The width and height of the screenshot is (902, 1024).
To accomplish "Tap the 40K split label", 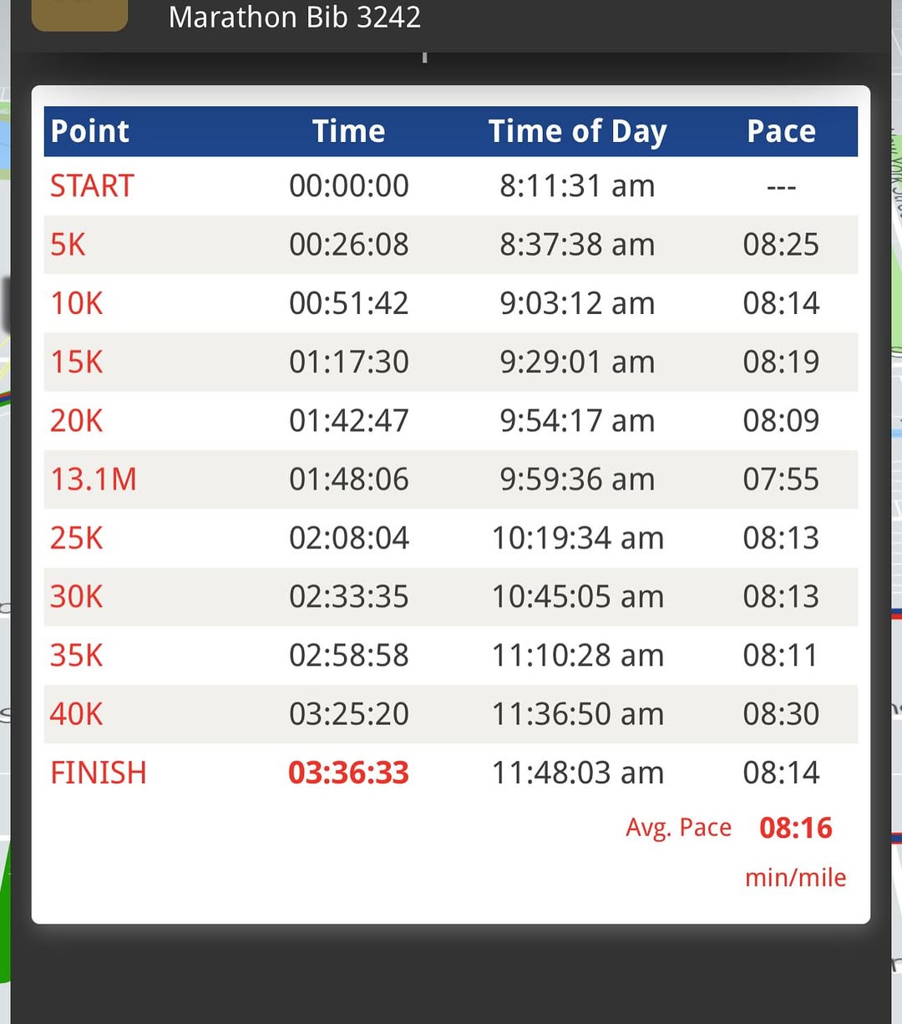I will point(77,714).
